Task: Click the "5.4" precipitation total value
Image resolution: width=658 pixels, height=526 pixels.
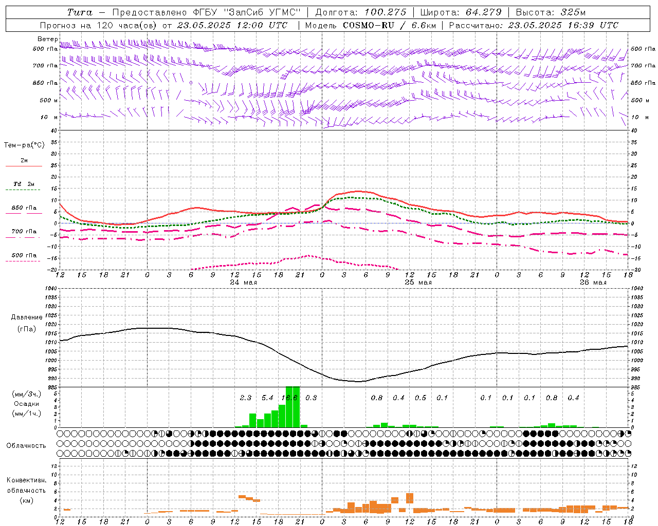Action: [267, 398]
